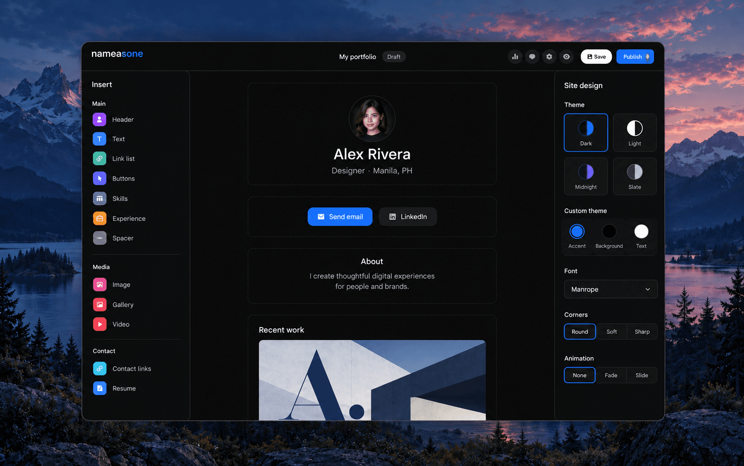Click the nameasone logo

coord(117,54)
